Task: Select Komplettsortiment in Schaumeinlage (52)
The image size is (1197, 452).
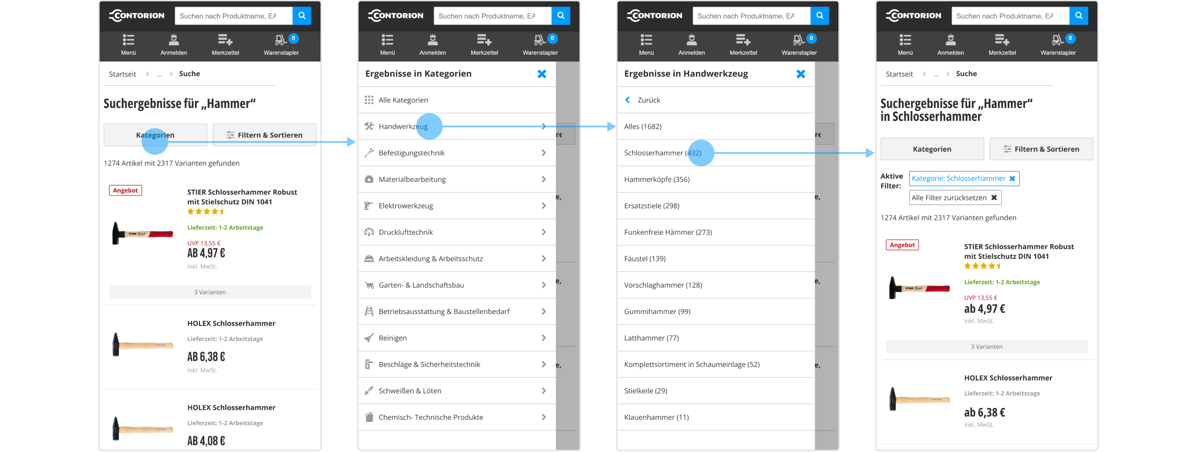Action: click(716, 364)
